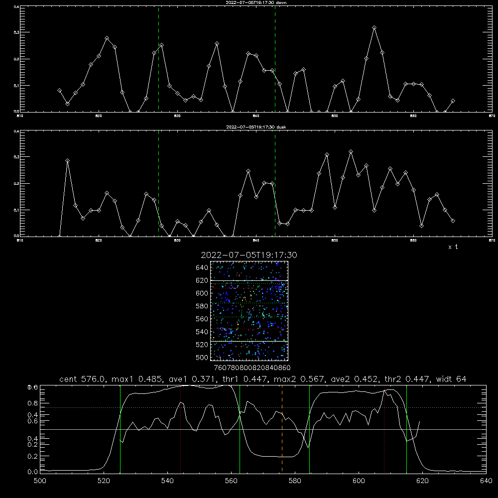Click bottom plot x-axis label 500

pos(40,481)
